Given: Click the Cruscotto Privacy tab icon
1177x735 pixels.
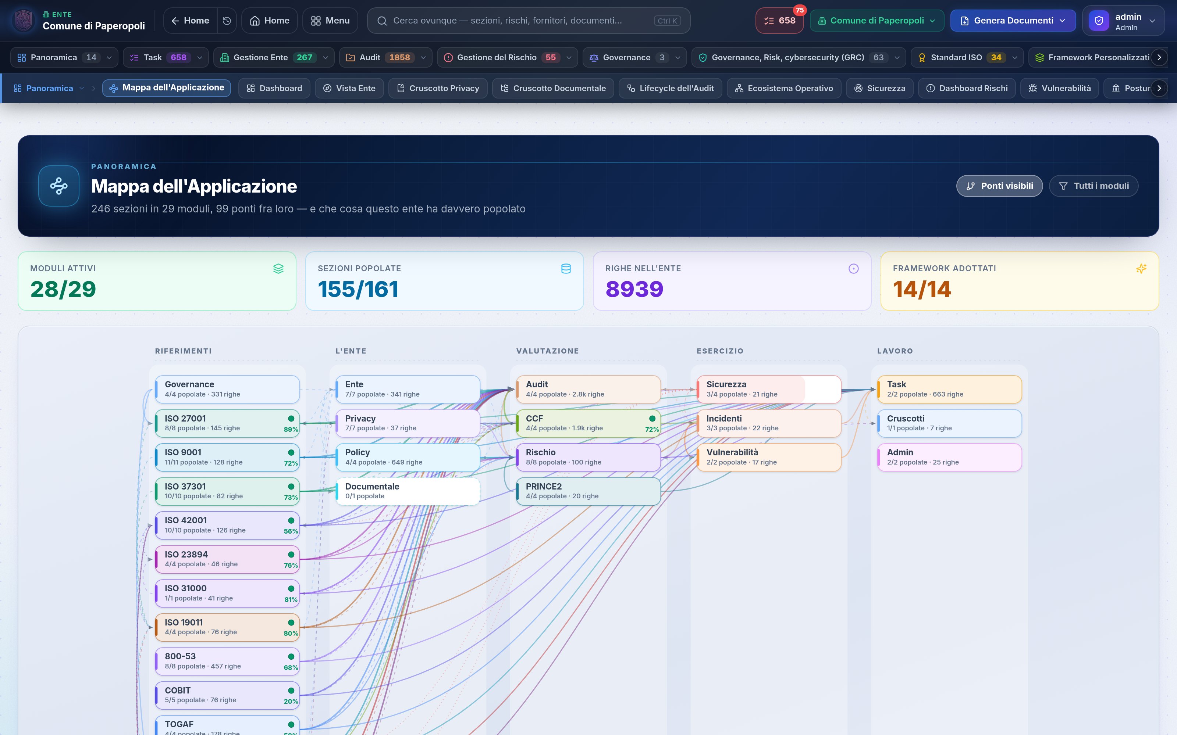Looking at the screenshot, I should (x=401, y=88).
